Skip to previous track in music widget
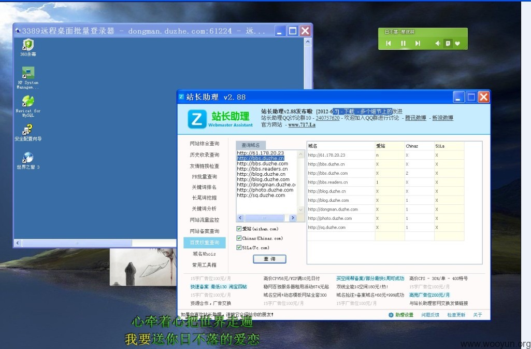This screenshot has height=349, width=531. pos(389,43)
